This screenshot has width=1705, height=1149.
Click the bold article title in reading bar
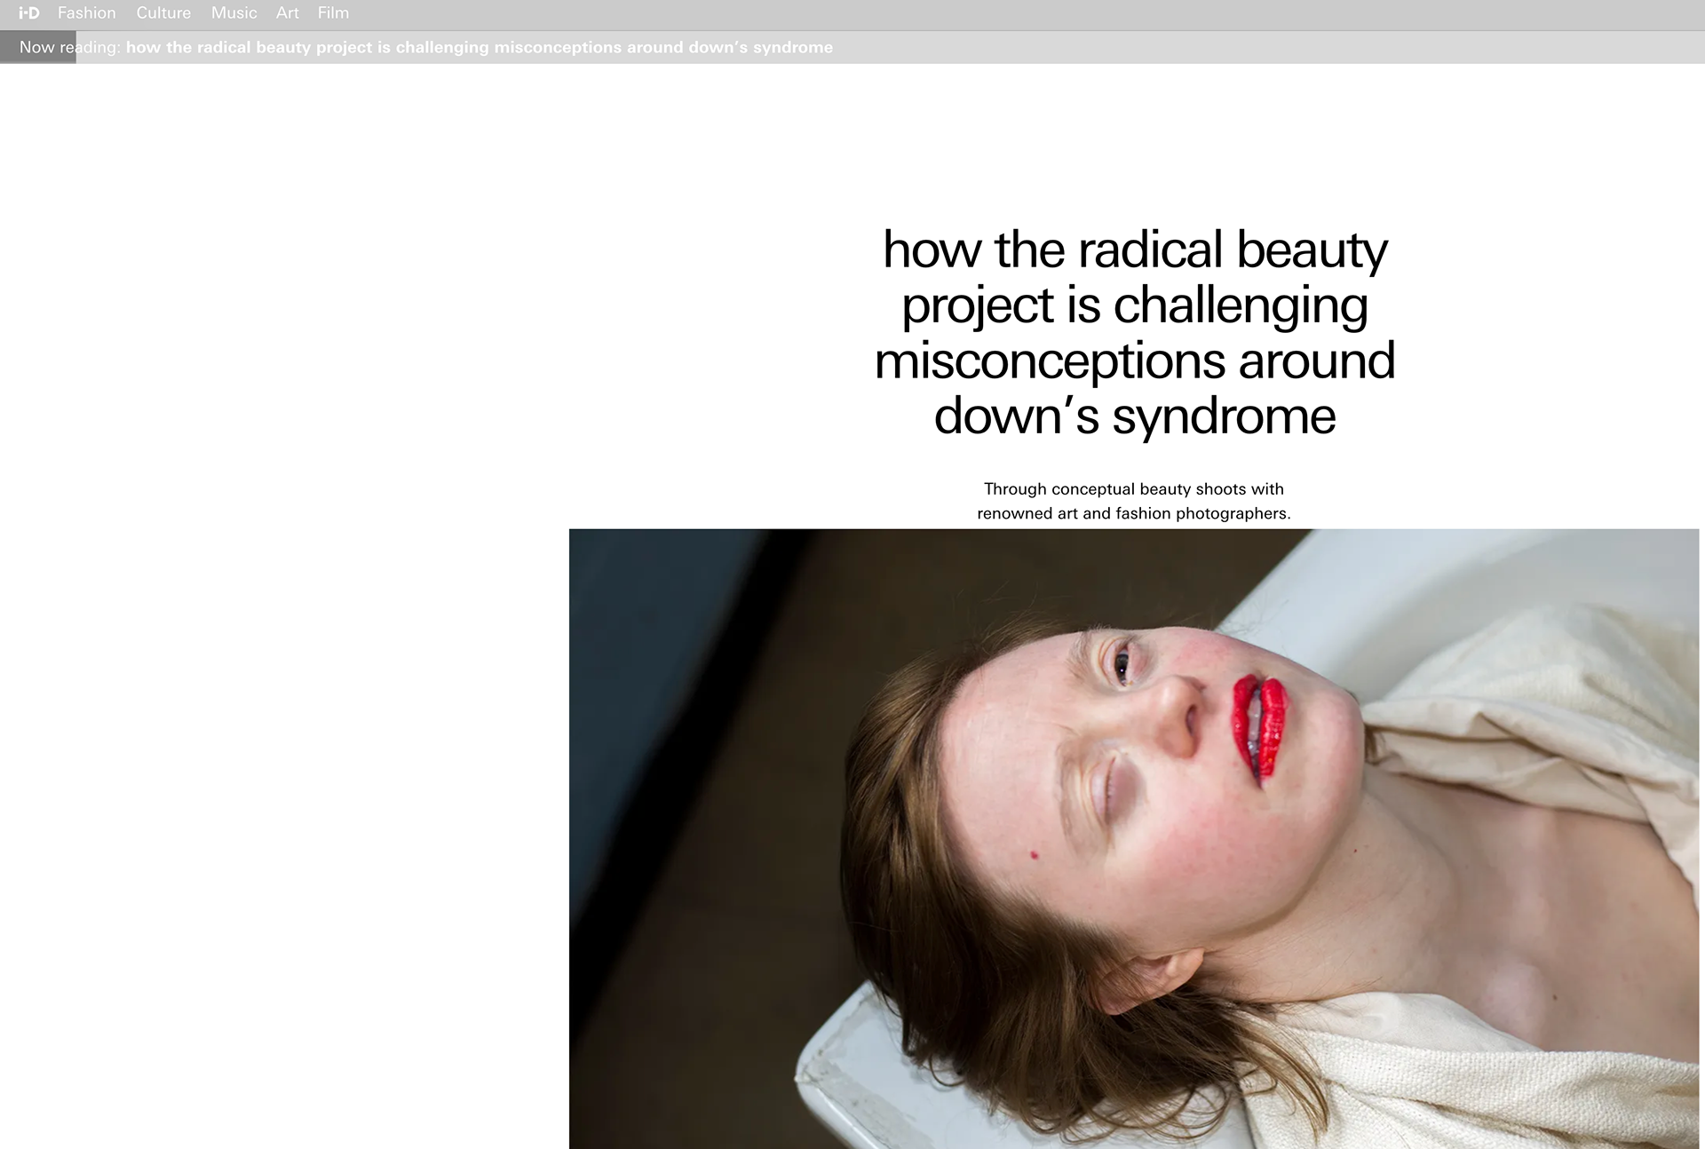tap(479, 47)
